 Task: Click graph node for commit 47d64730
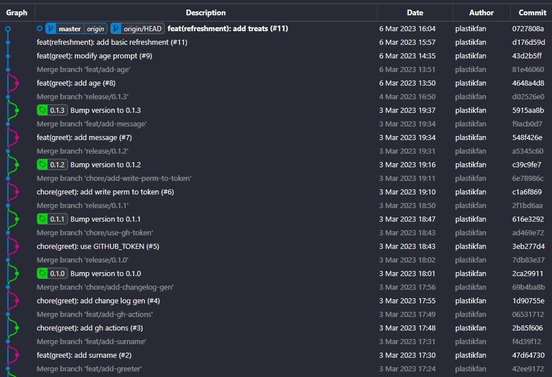pos(17,355)
